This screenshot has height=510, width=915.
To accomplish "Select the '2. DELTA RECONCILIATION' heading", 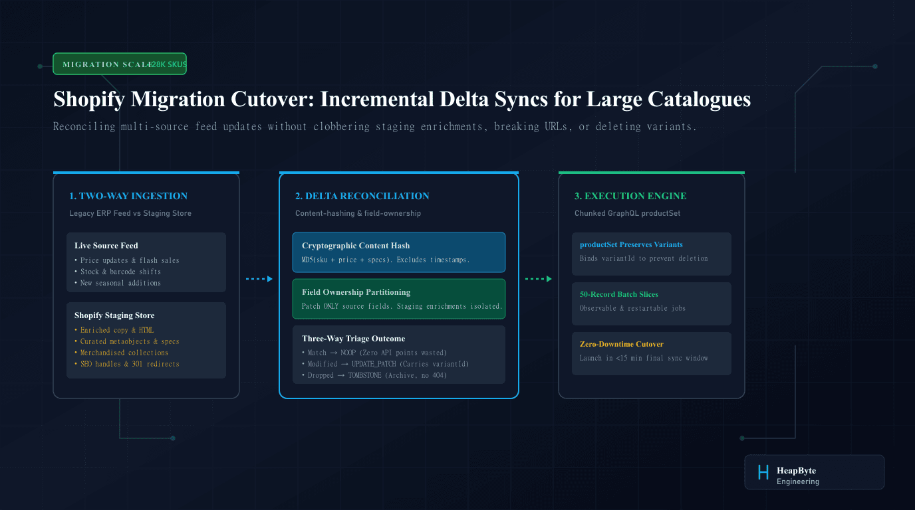I will (x=362, y=196).
